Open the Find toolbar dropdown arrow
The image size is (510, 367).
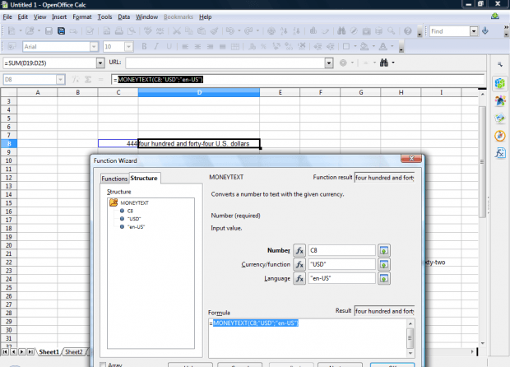click(474, 31)
